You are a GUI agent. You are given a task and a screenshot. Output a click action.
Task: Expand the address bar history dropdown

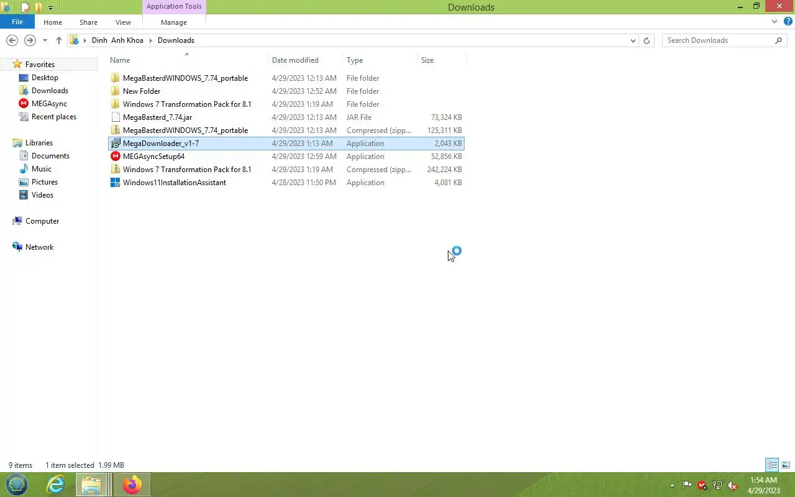(x=633, y=40)
